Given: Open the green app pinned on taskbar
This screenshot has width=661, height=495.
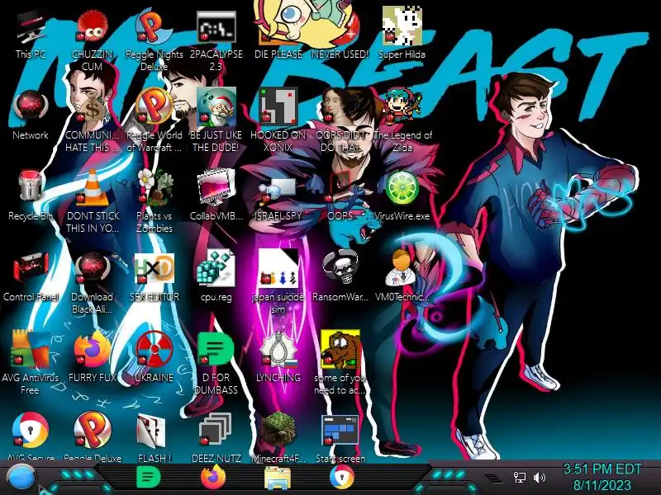Looking at the screenshot, I should [x=149, y=478].
